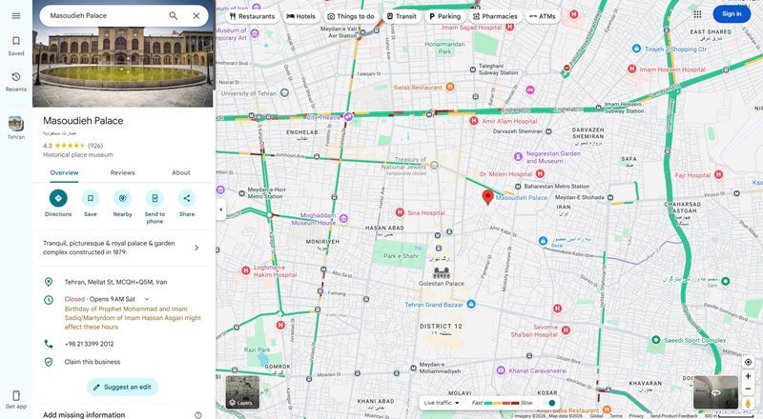Screen dimensions: 763x419
Task: Click the Baharestan Metro Station marker
Action: tap(518, 186)
